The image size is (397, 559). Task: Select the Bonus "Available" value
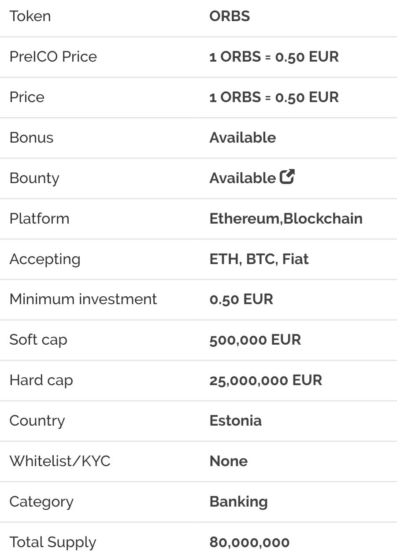[242, 138]
